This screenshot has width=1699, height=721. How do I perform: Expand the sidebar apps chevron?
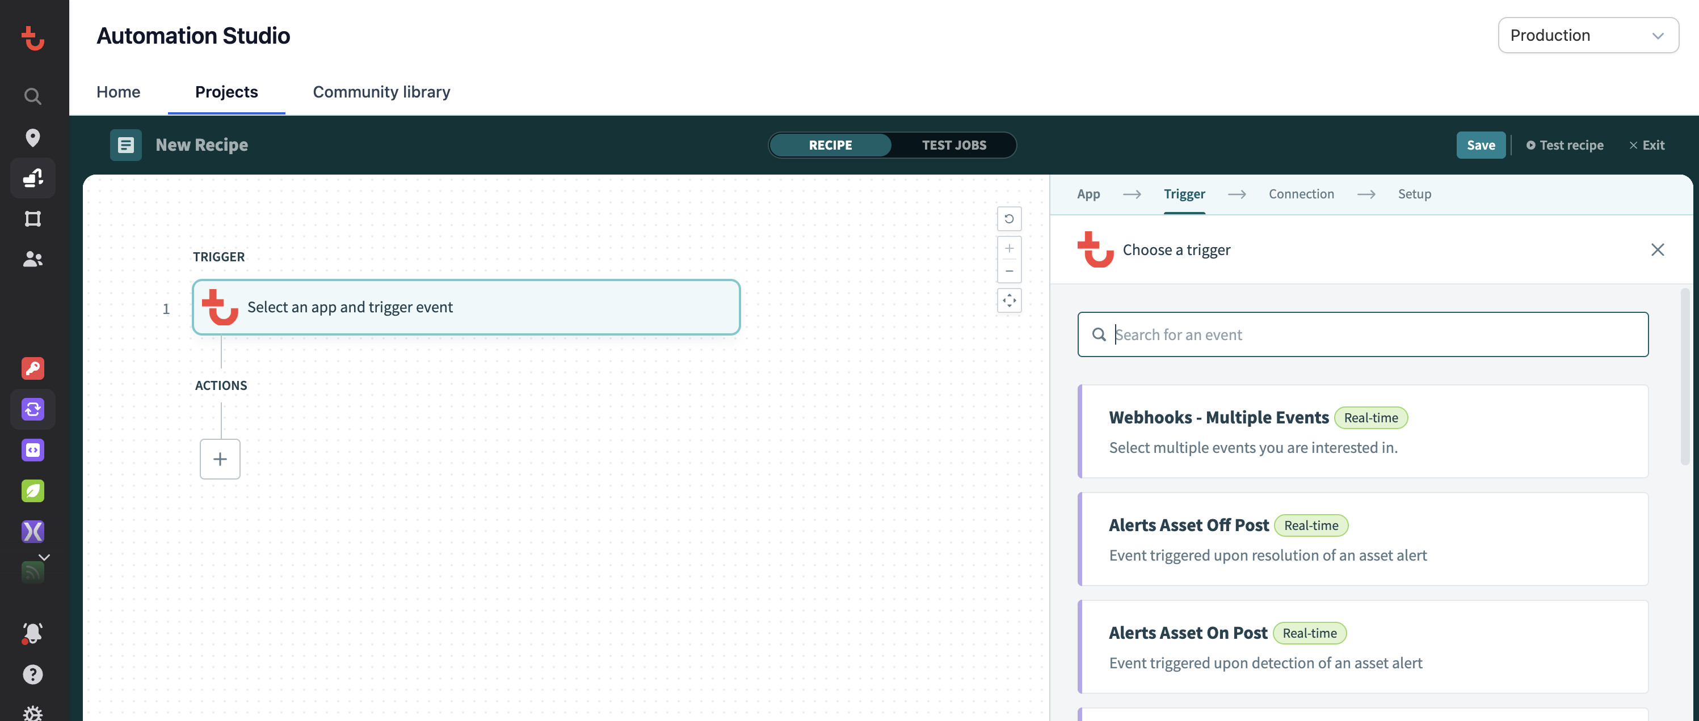point(44,557)
